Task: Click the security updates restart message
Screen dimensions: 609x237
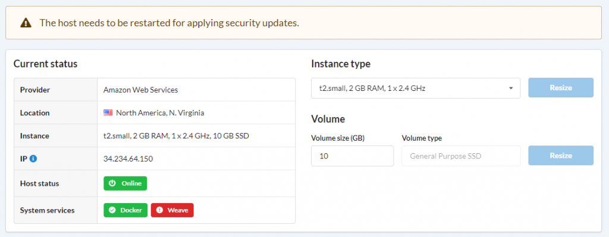Action: click(x=169, y=23)
